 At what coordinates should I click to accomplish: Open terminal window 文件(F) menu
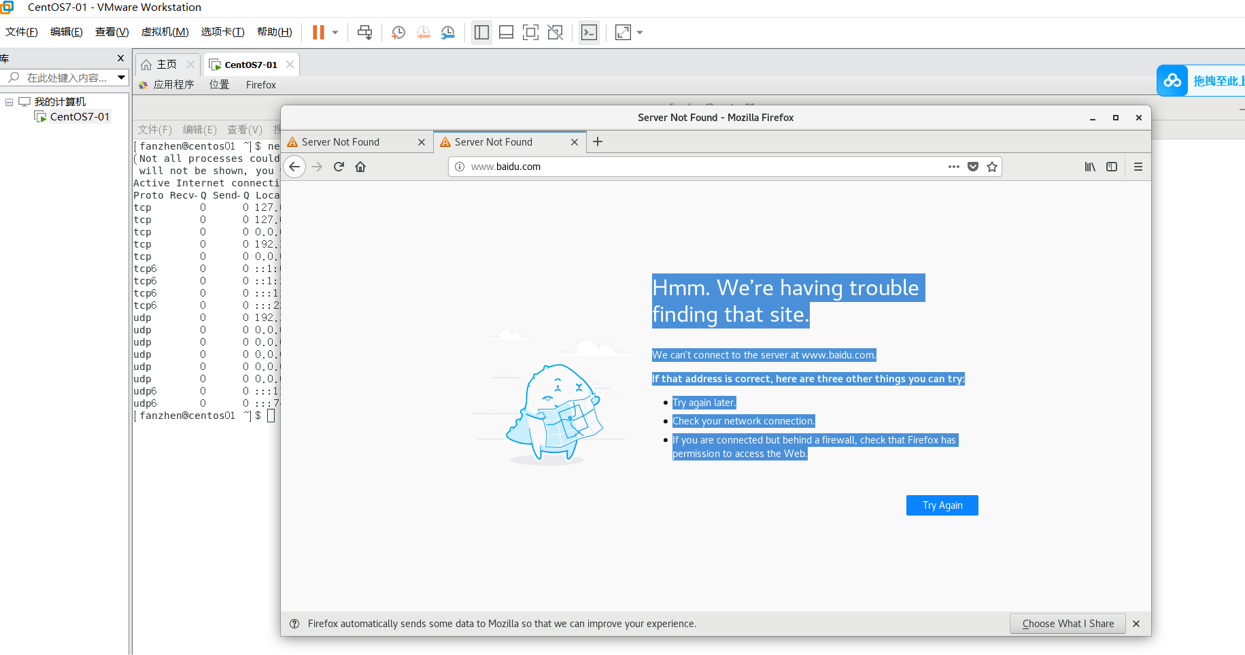point(155,129)
